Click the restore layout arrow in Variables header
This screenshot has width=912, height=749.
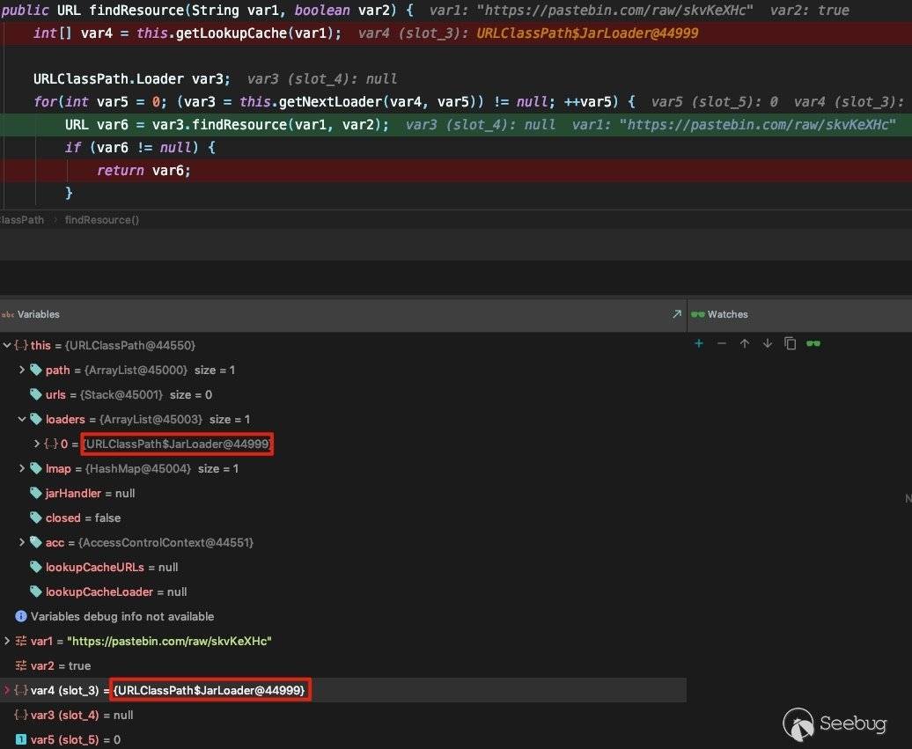tap(676, 314)
